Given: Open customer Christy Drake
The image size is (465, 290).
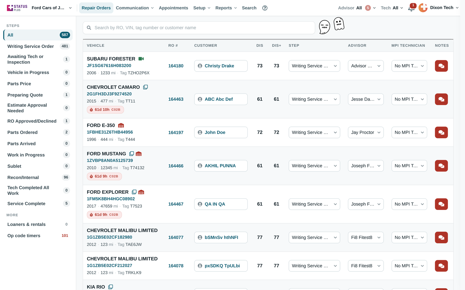Looking at the screenshot, I should 221,66.
